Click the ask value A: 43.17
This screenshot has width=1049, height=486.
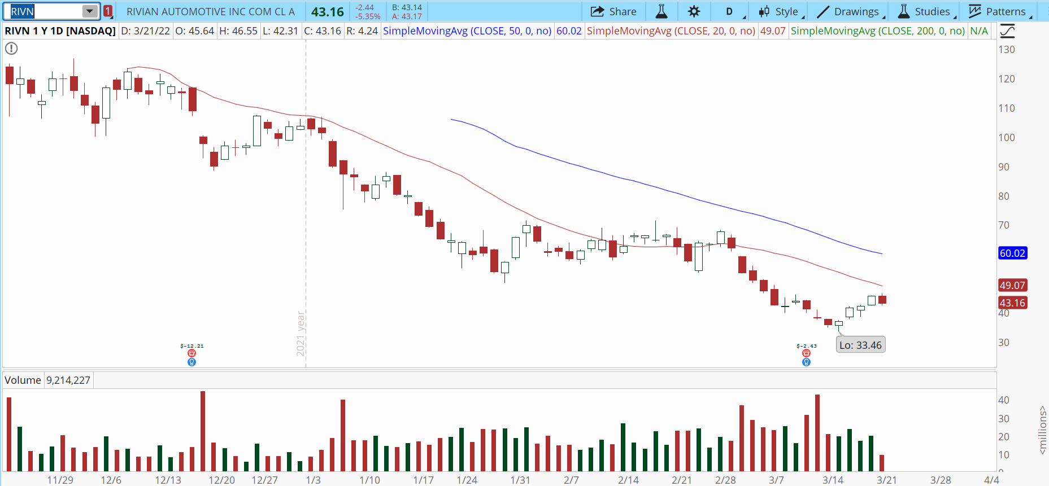coord(407,16)
